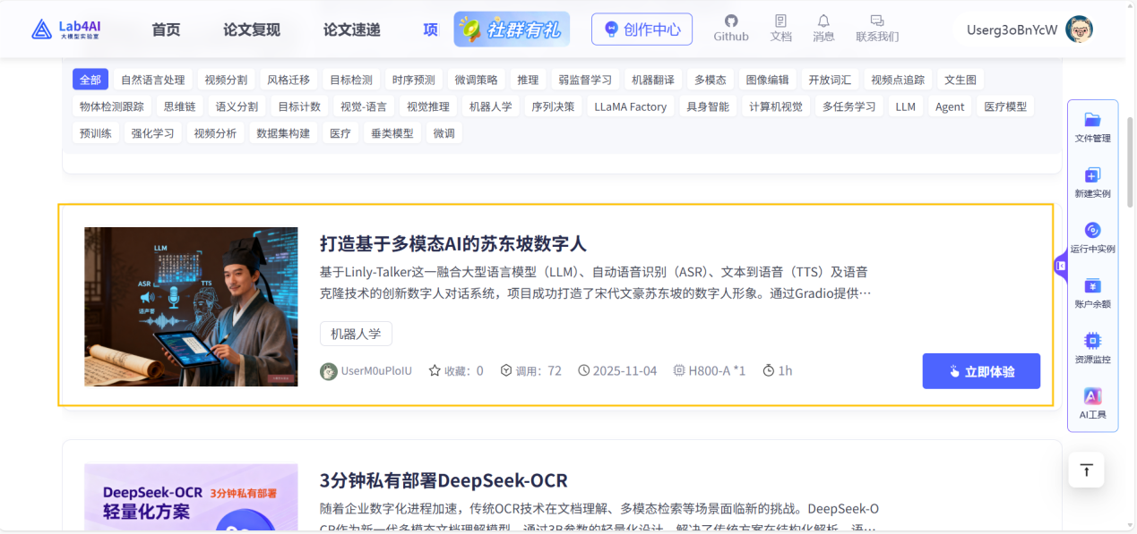Select the 目标计数 tag
The height and width of the screenshot is (534, 1137).
[299, 106]
